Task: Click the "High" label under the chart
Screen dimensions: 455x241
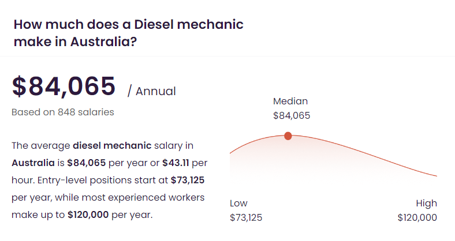Action: pos(426,203)
